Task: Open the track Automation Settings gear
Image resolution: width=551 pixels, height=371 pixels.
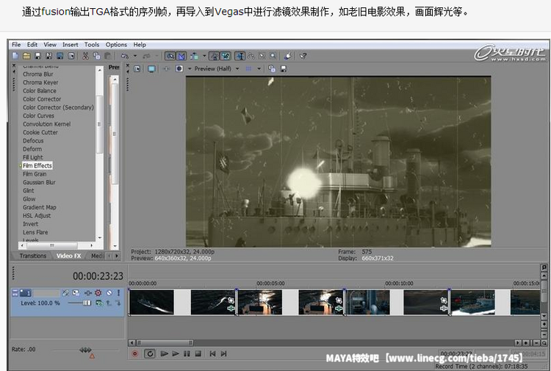Action: (98, 292)
